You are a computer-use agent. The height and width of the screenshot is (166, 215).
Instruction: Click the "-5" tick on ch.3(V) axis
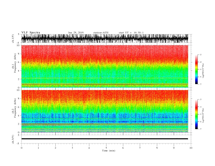coord(18,143)
